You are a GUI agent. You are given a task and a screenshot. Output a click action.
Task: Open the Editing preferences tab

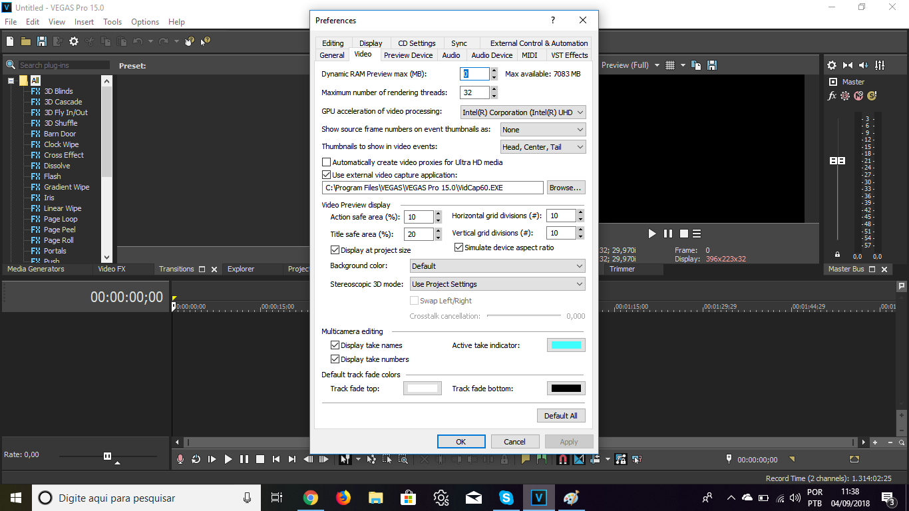click(x=333, y=43)
